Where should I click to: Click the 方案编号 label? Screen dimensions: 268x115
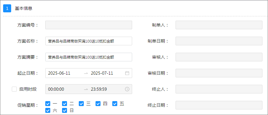(x=28, y=25)
